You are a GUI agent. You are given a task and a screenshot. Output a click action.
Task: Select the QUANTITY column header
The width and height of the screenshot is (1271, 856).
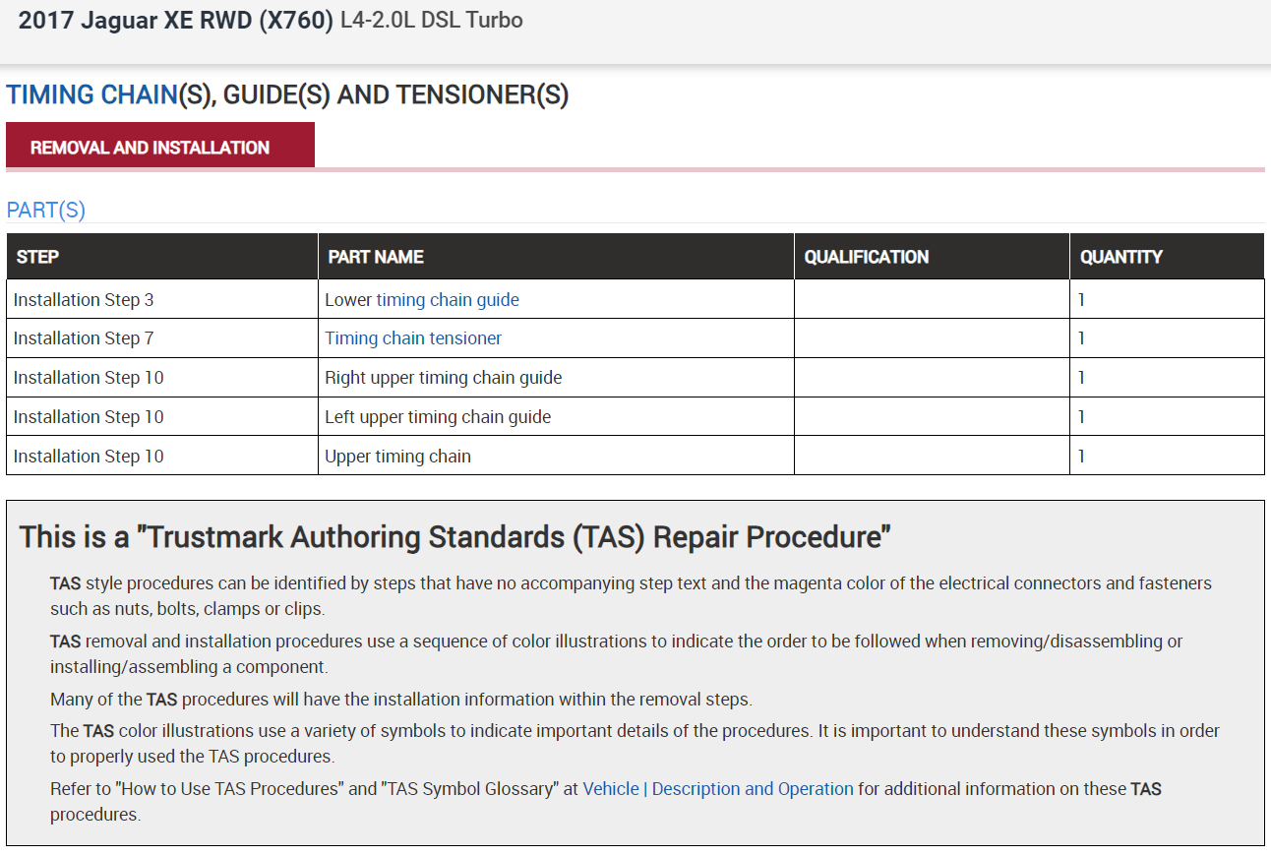[1120, 257]
